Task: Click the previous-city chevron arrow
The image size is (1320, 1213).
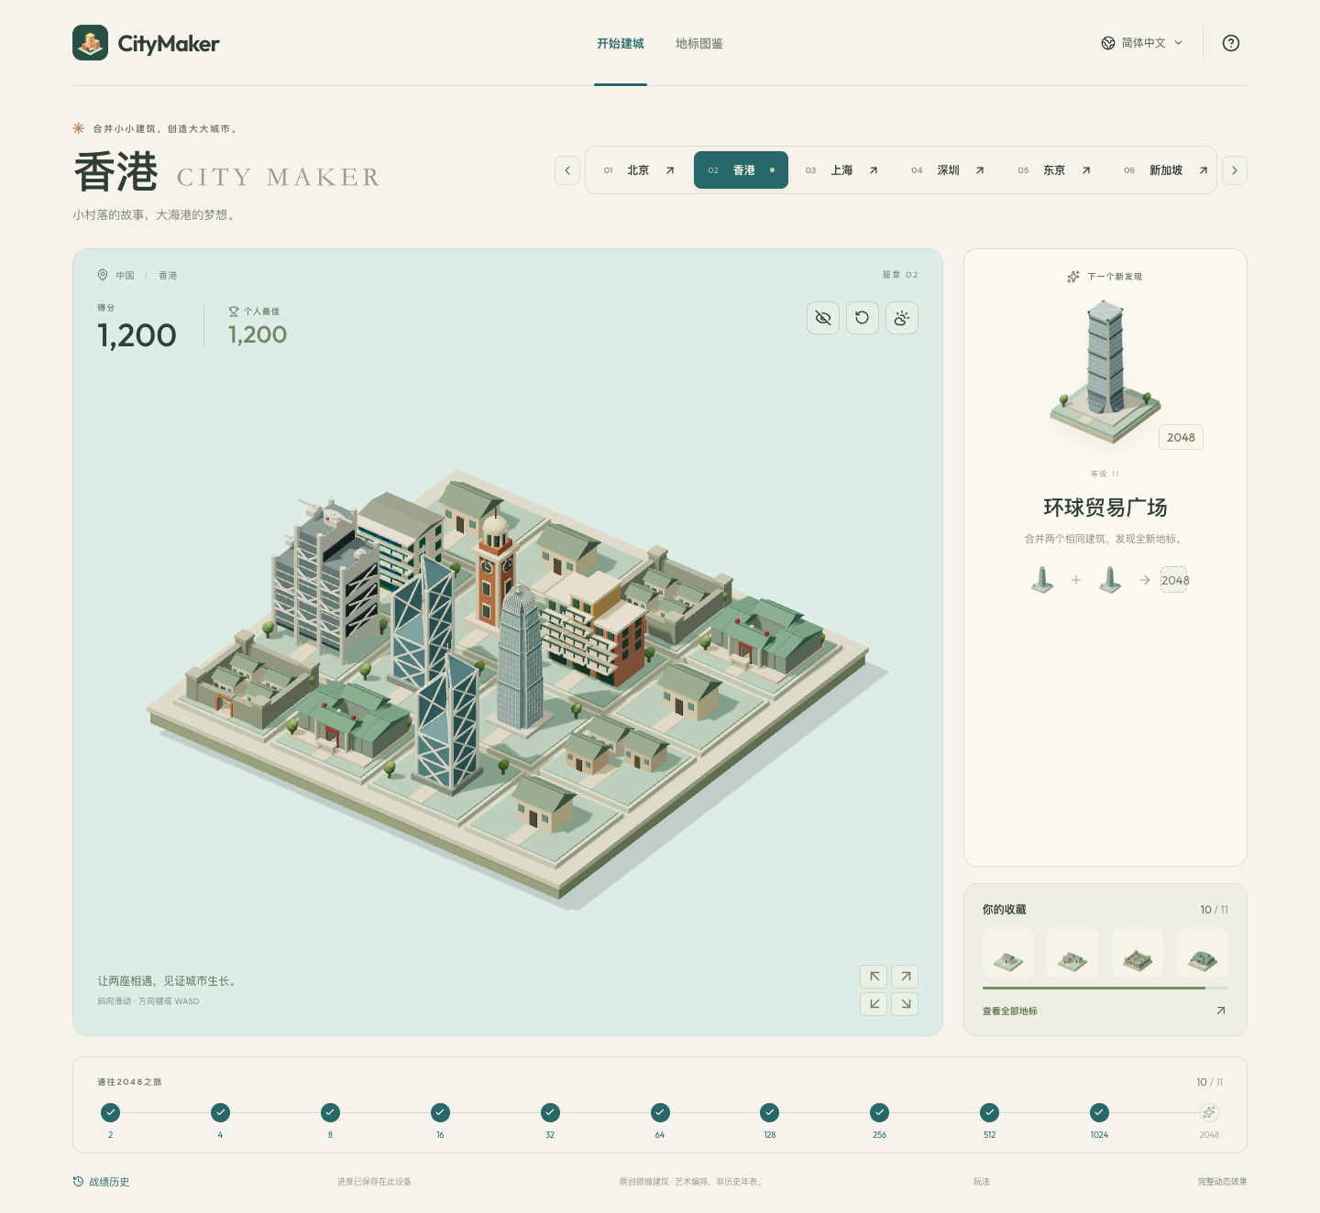Action: point(567,170)
